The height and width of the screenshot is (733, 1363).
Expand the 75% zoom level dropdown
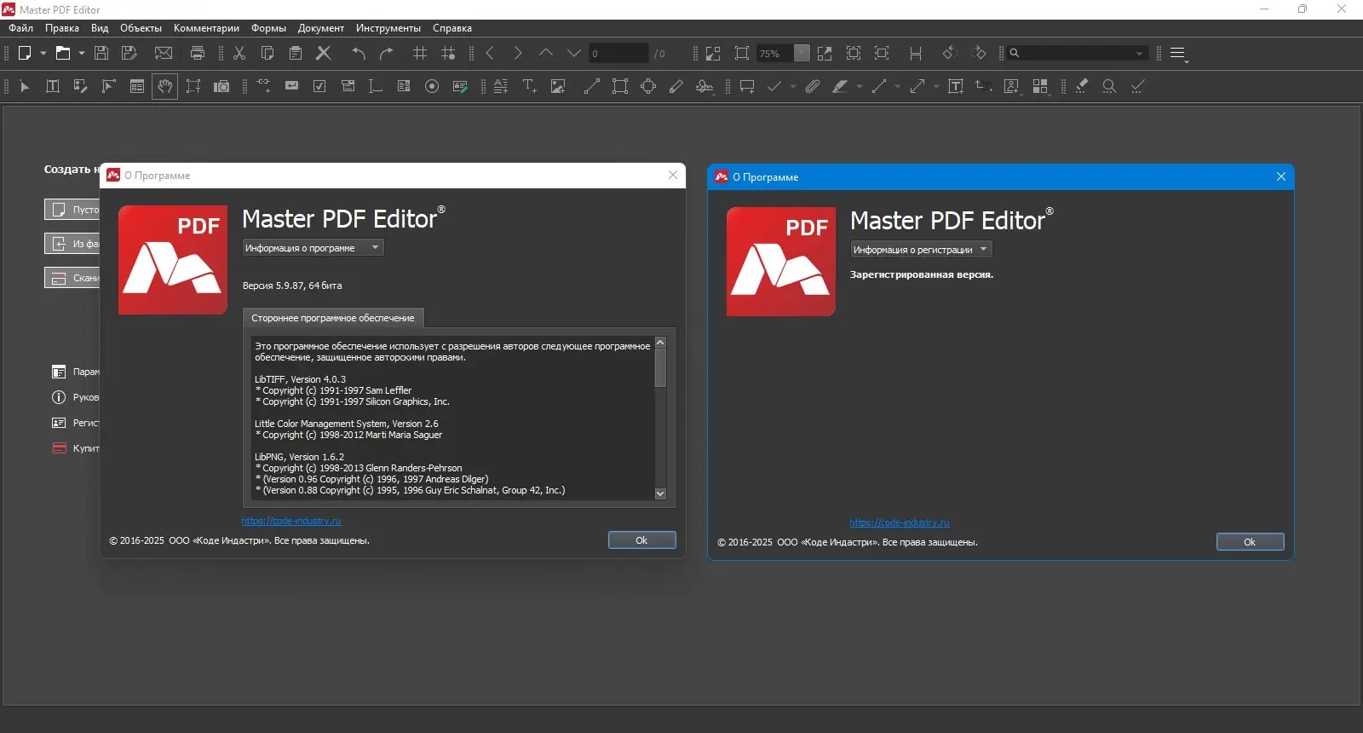point(802,53)
